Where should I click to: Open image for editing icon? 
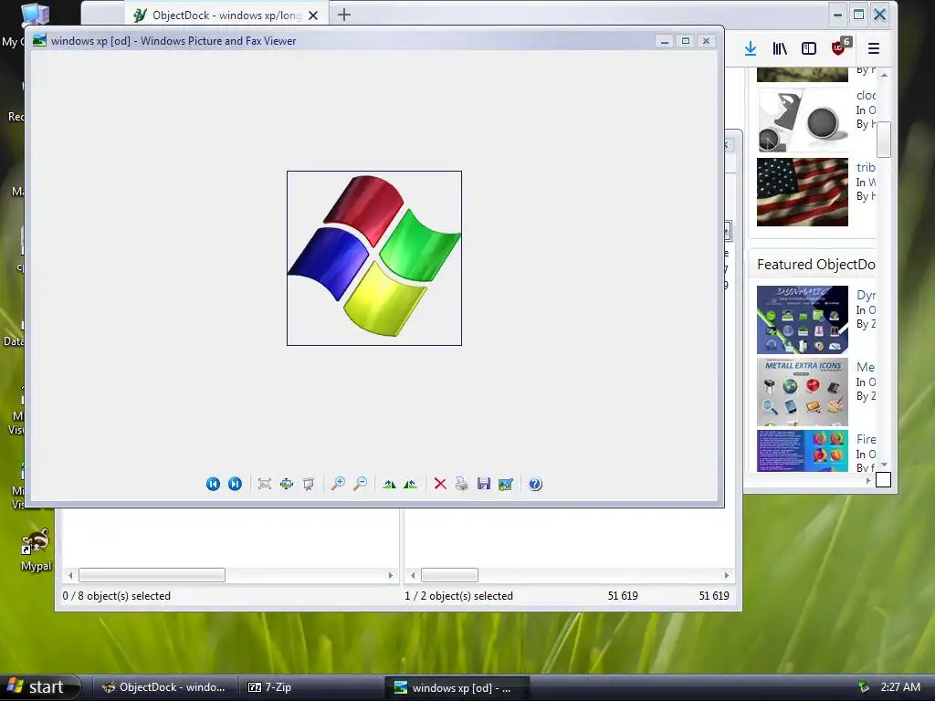pyautogui.click(x=506, y=484)
